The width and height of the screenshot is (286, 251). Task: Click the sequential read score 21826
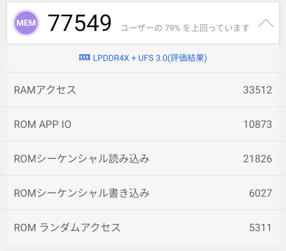(x=258, y=159)
